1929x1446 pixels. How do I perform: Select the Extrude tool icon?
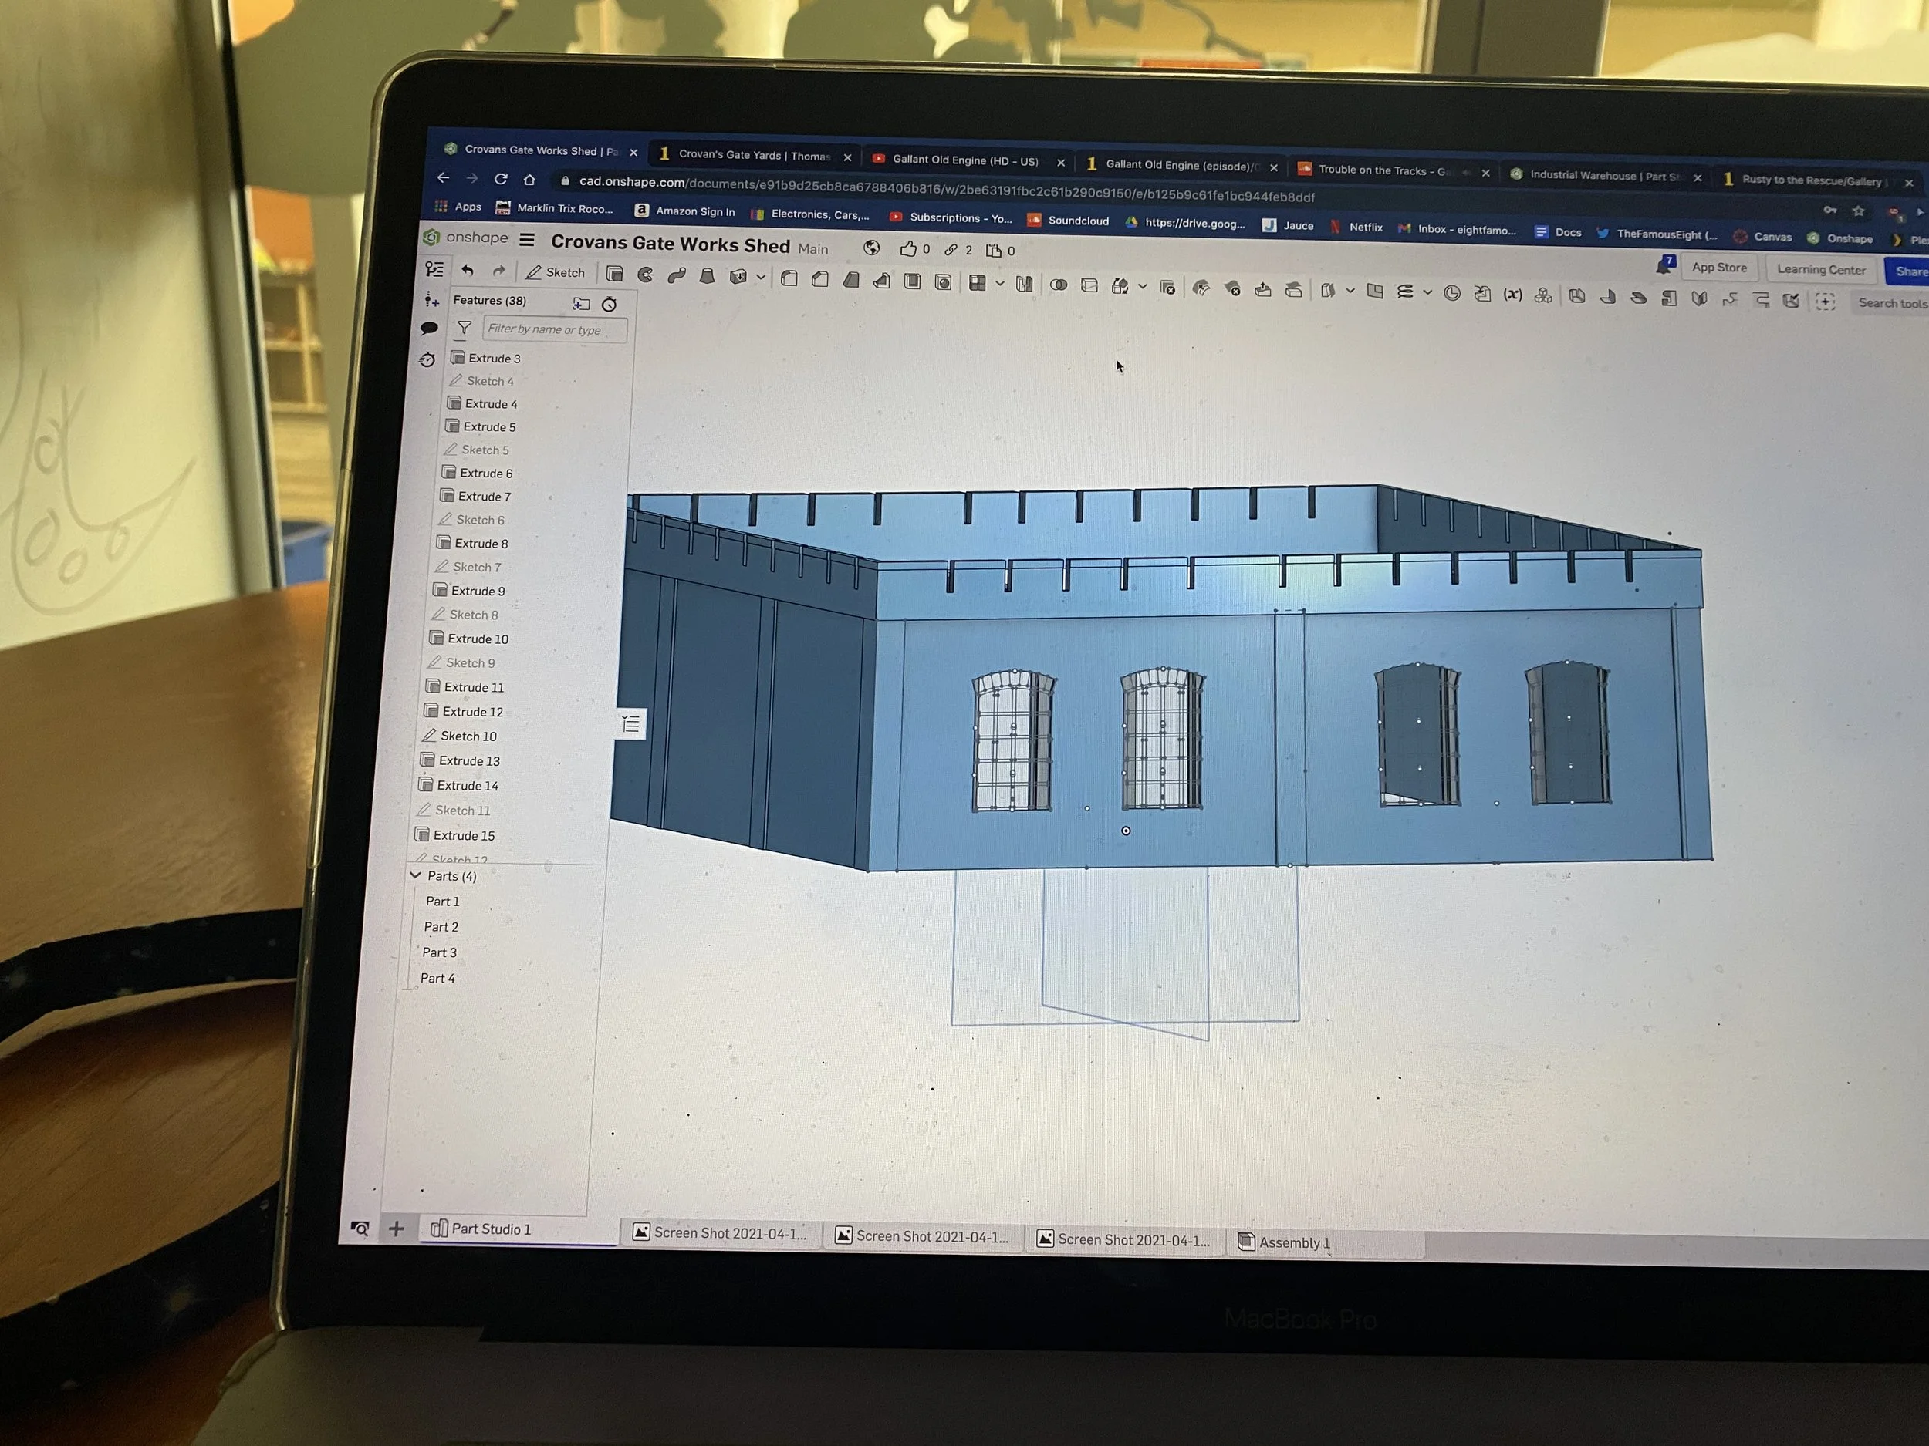pyautogui.click(x=615, y=274)
